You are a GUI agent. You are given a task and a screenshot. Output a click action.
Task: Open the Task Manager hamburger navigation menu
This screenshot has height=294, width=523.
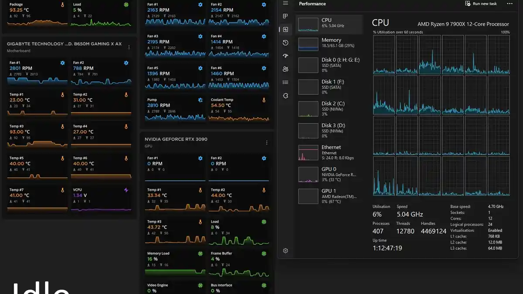pos(285,3)
